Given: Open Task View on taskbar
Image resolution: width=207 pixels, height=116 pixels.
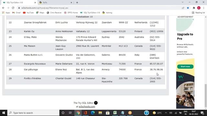Looking at the screenshot, I should point(70,113).
